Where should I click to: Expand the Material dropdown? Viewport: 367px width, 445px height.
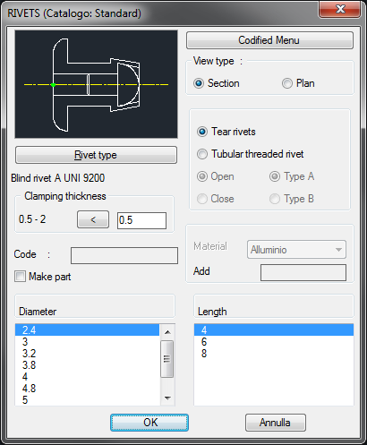pyautogui.click(x=296, y=250)
